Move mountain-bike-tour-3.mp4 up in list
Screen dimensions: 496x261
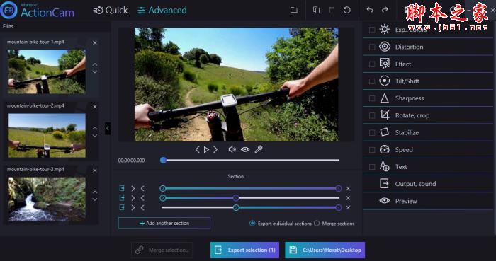click(x=95, y=192)
